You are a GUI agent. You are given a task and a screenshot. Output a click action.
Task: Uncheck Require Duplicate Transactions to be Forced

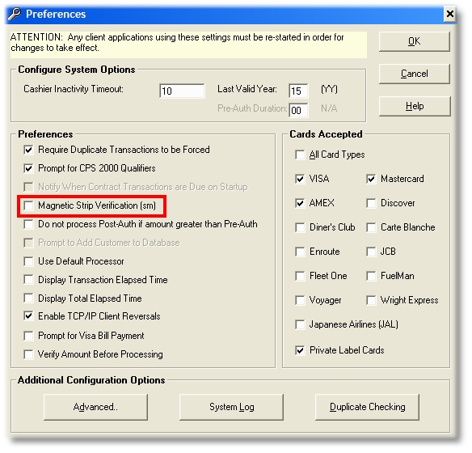pyautogui.click(x=28, y=150)
